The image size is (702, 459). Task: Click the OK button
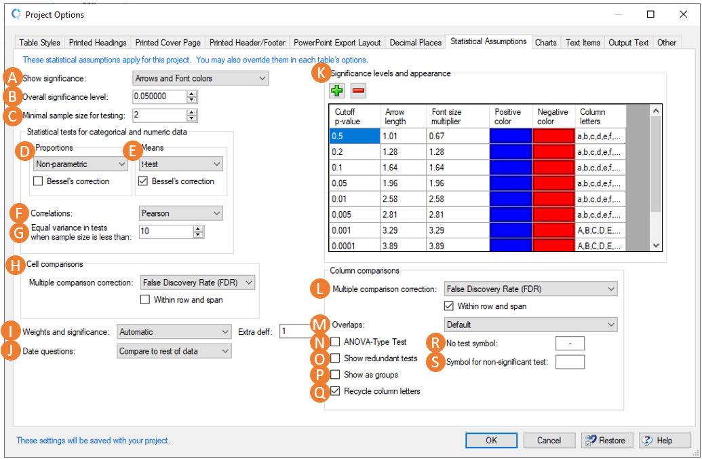491,440
